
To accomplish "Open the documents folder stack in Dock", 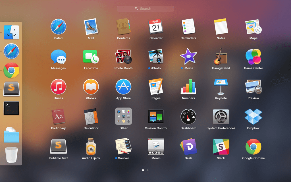I will point(11,135).
